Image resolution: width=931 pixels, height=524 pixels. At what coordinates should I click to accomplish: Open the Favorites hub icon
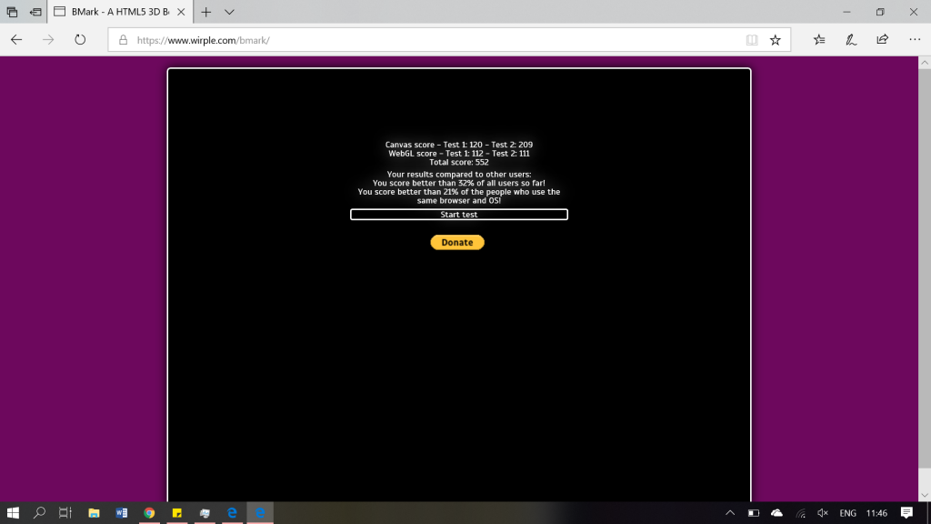click(x=819, y=40)
